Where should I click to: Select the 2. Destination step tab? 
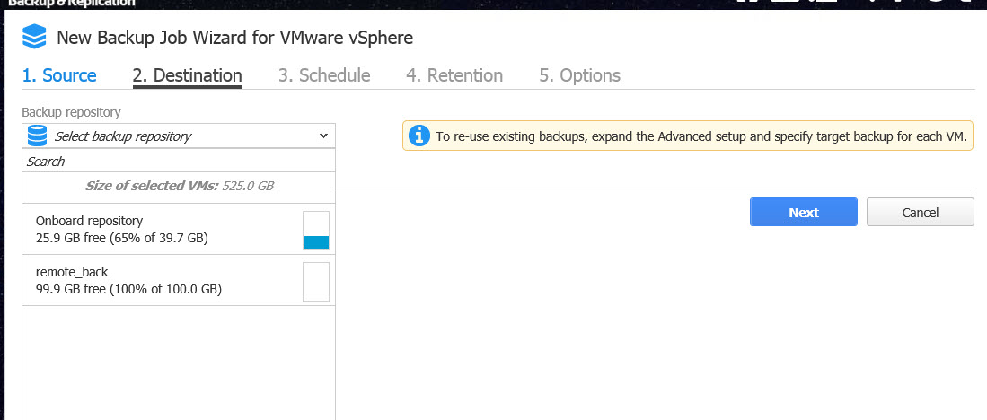coord(187,75)
